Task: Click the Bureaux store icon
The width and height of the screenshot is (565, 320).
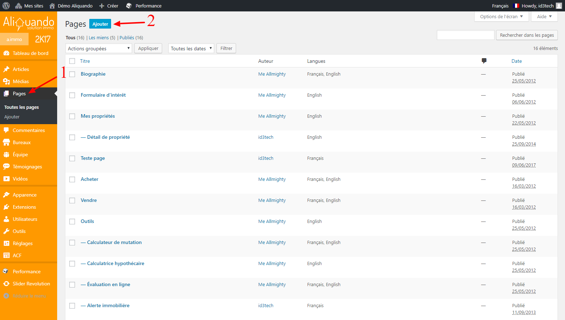Action: (x=6, y=142)
